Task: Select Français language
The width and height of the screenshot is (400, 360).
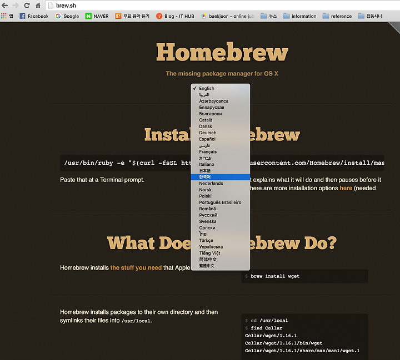Action: tap(221, 151)
